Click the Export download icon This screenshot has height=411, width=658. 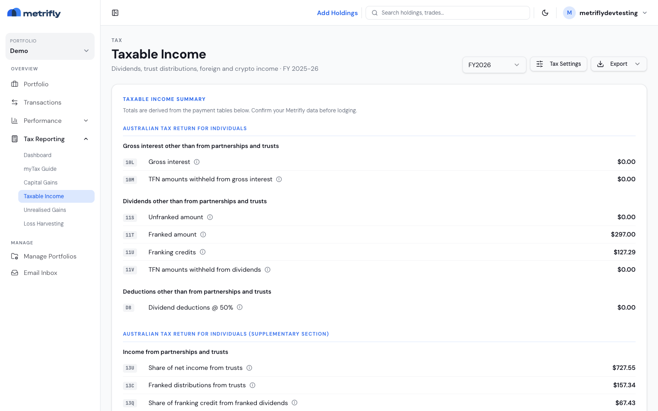pyautogui.click(x=600, y=64)
